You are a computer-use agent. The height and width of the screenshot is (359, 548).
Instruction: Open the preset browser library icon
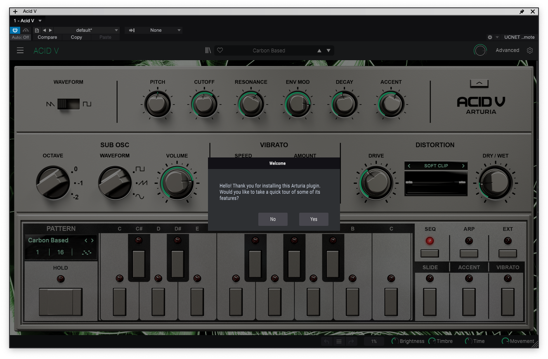click(x=208, y=50)
